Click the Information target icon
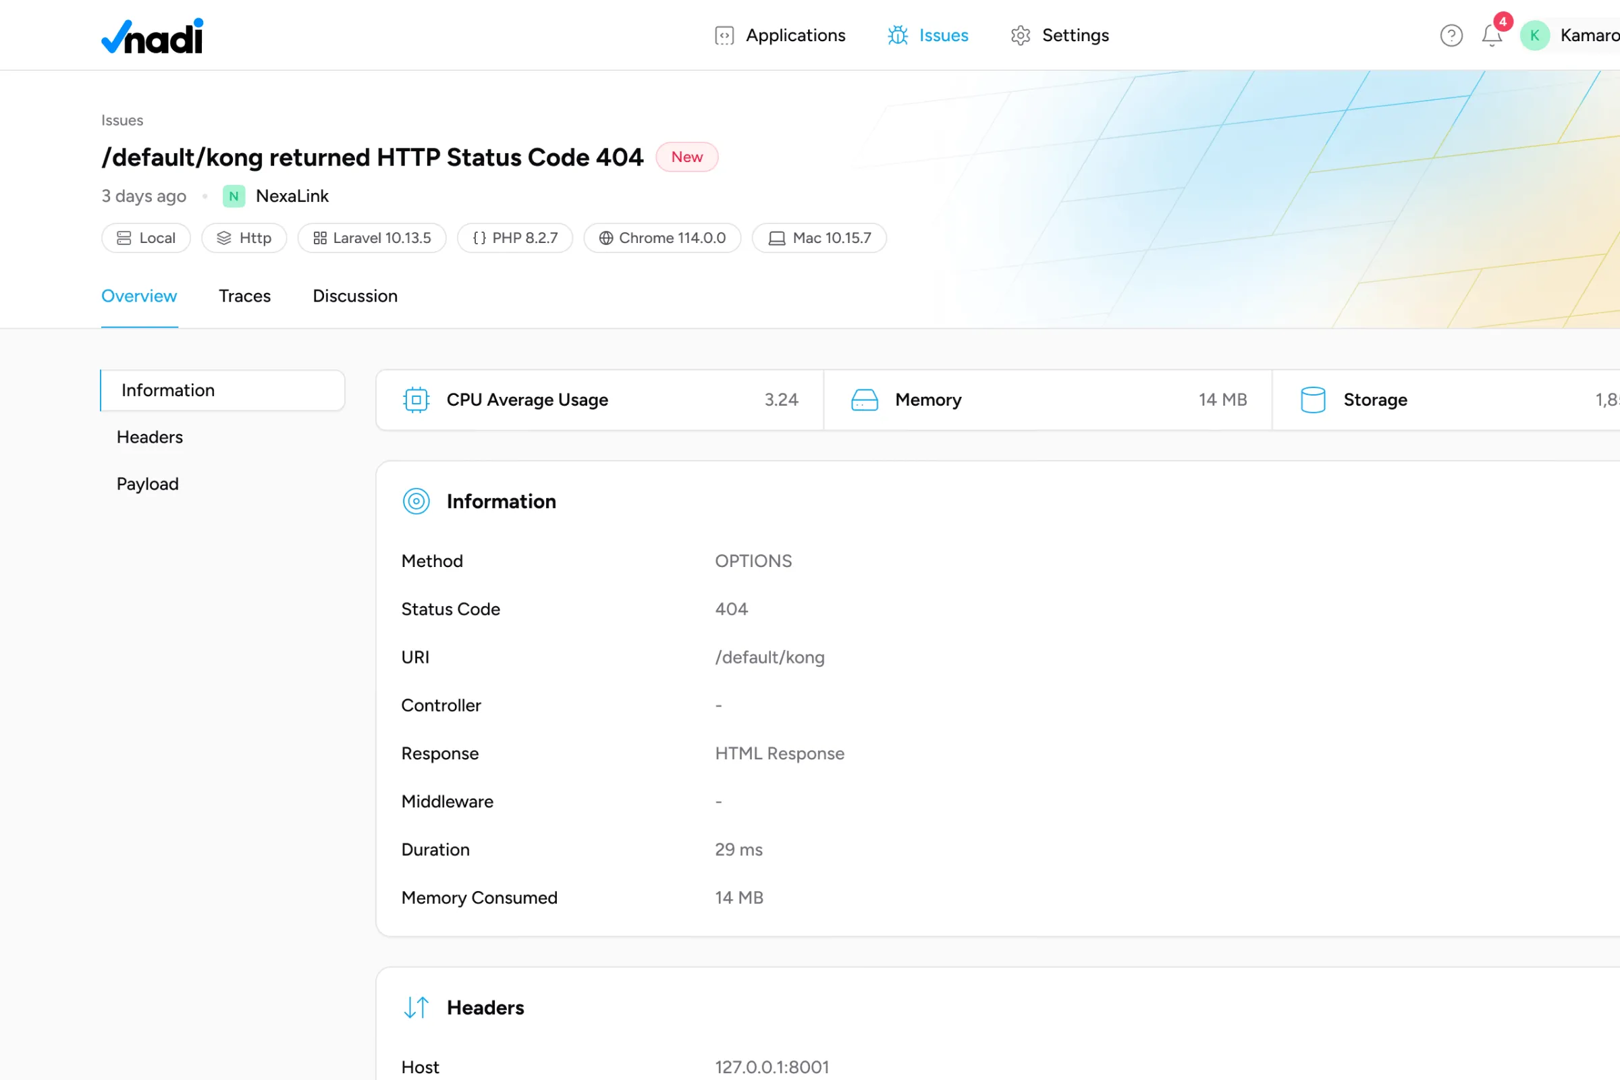 416,502
